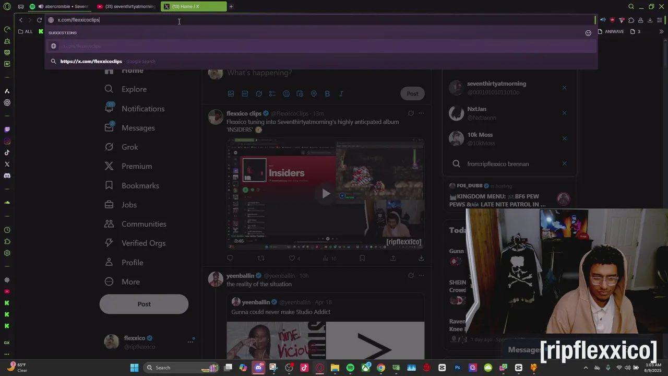The width and height of the screenshot is (668, 376).
Task: Repost the flexxico clips post
Action: (261, 258)
